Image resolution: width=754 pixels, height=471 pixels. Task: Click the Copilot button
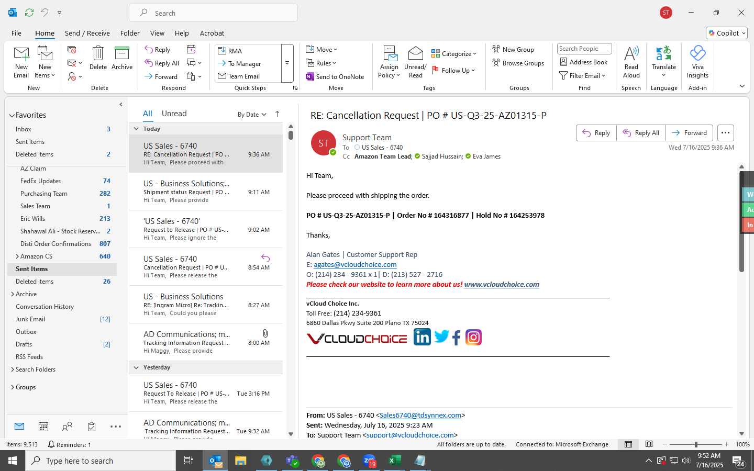click(727, 33)
